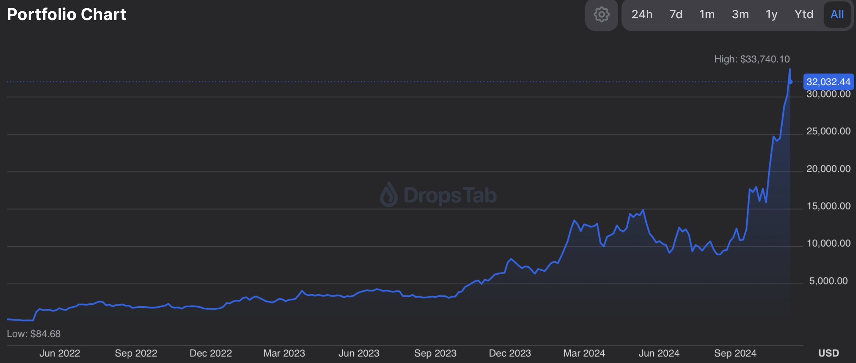856x363 pixels.
Task: Click the 15,000.00 price axis label
Action: [828, 206]
